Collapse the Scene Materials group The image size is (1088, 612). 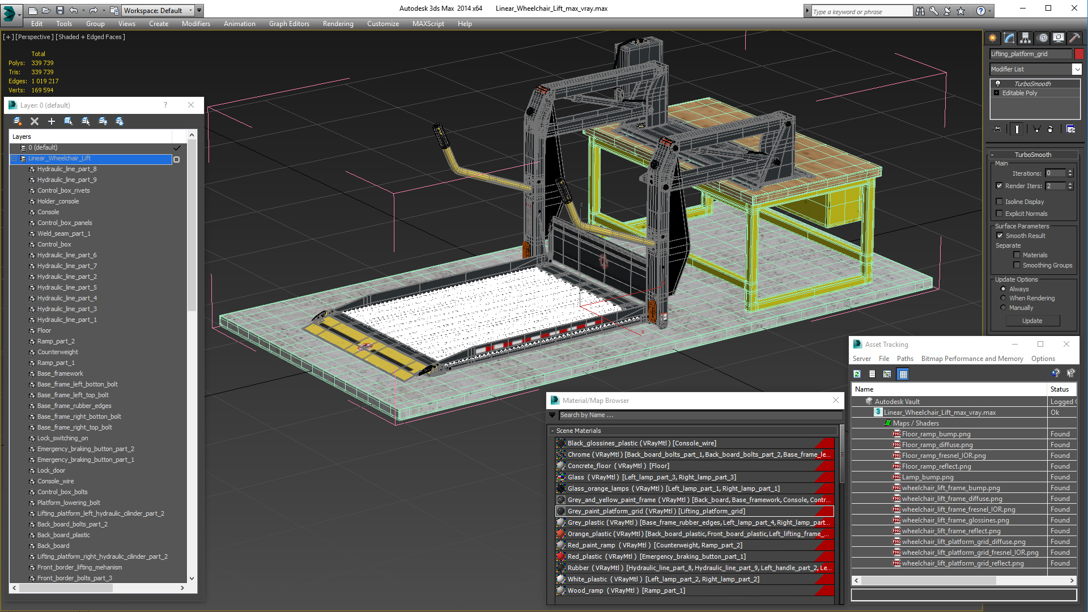(x=552, y=431)
